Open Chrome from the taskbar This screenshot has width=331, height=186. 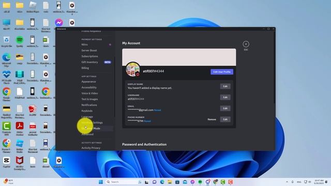215,182
